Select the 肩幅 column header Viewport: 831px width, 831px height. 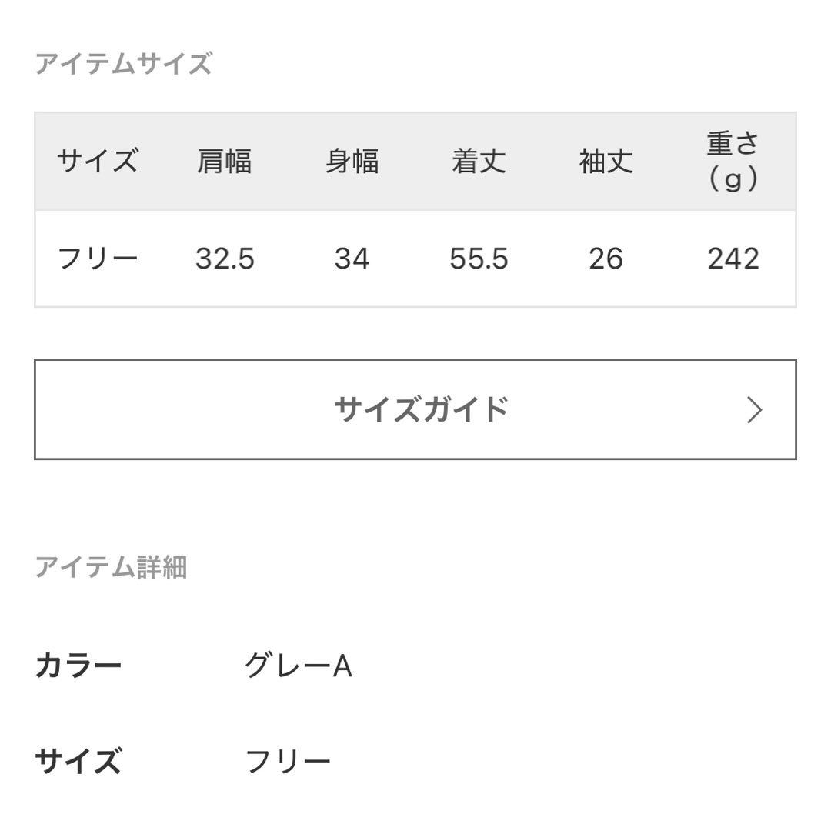click(x=225, y=159)
